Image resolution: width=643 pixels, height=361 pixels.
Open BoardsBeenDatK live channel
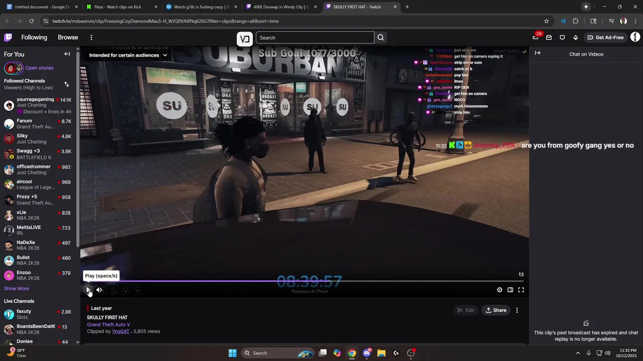[38, 329]
